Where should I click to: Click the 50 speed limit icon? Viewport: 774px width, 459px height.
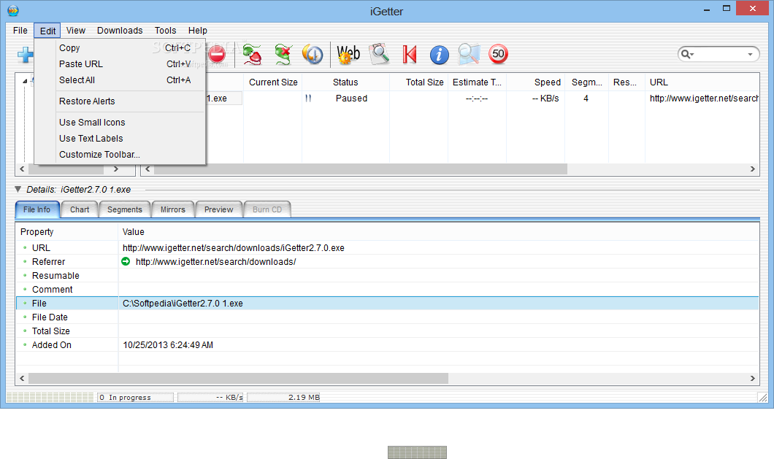click(x=499, y=54)
